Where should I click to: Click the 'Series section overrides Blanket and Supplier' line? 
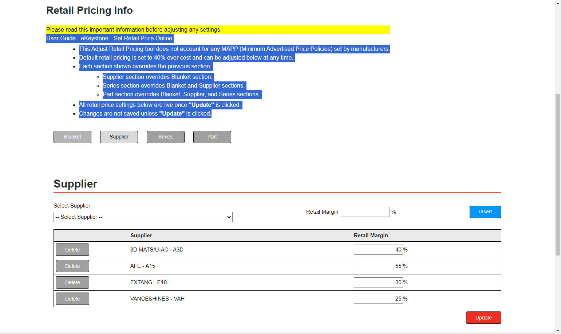(x=174, y=86)
